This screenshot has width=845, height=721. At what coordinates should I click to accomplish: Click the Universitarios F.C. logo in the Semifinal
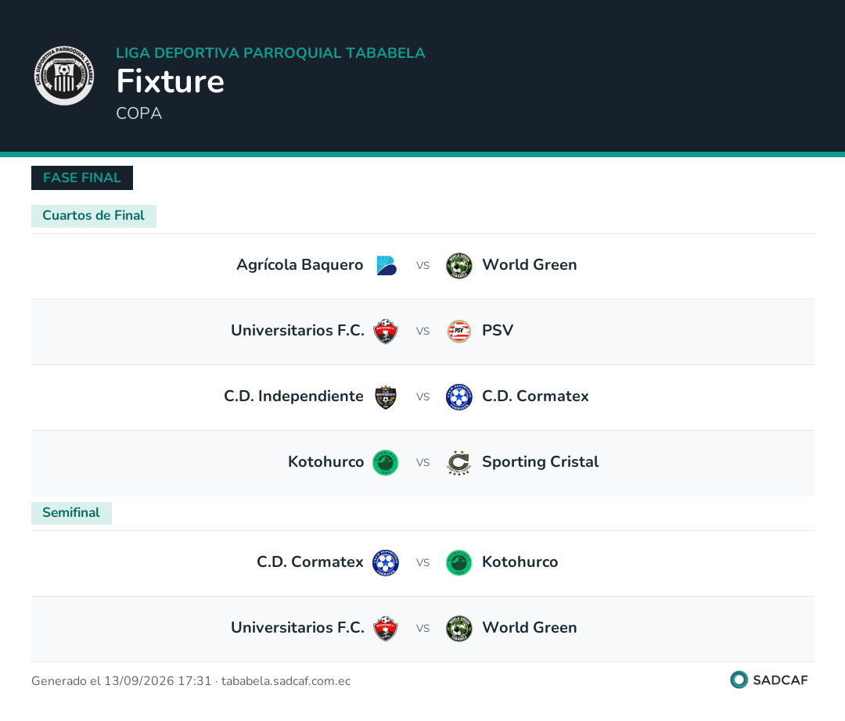pyautogui.click(x=386, y=629)
